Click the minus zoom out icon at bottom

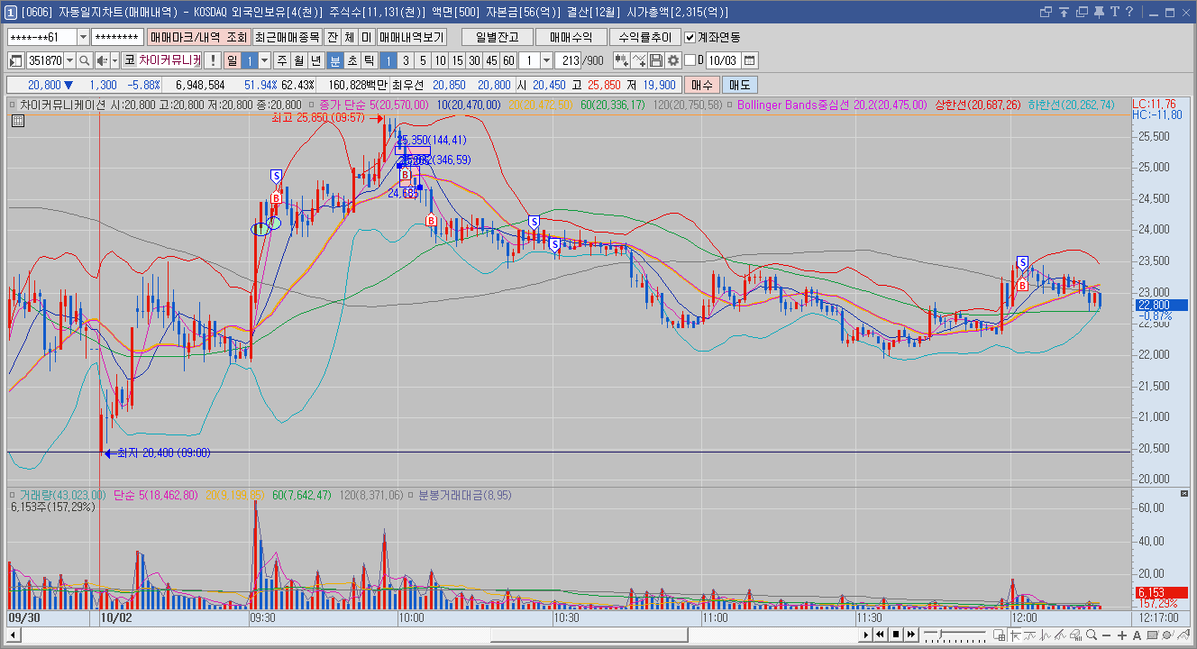1107,635
